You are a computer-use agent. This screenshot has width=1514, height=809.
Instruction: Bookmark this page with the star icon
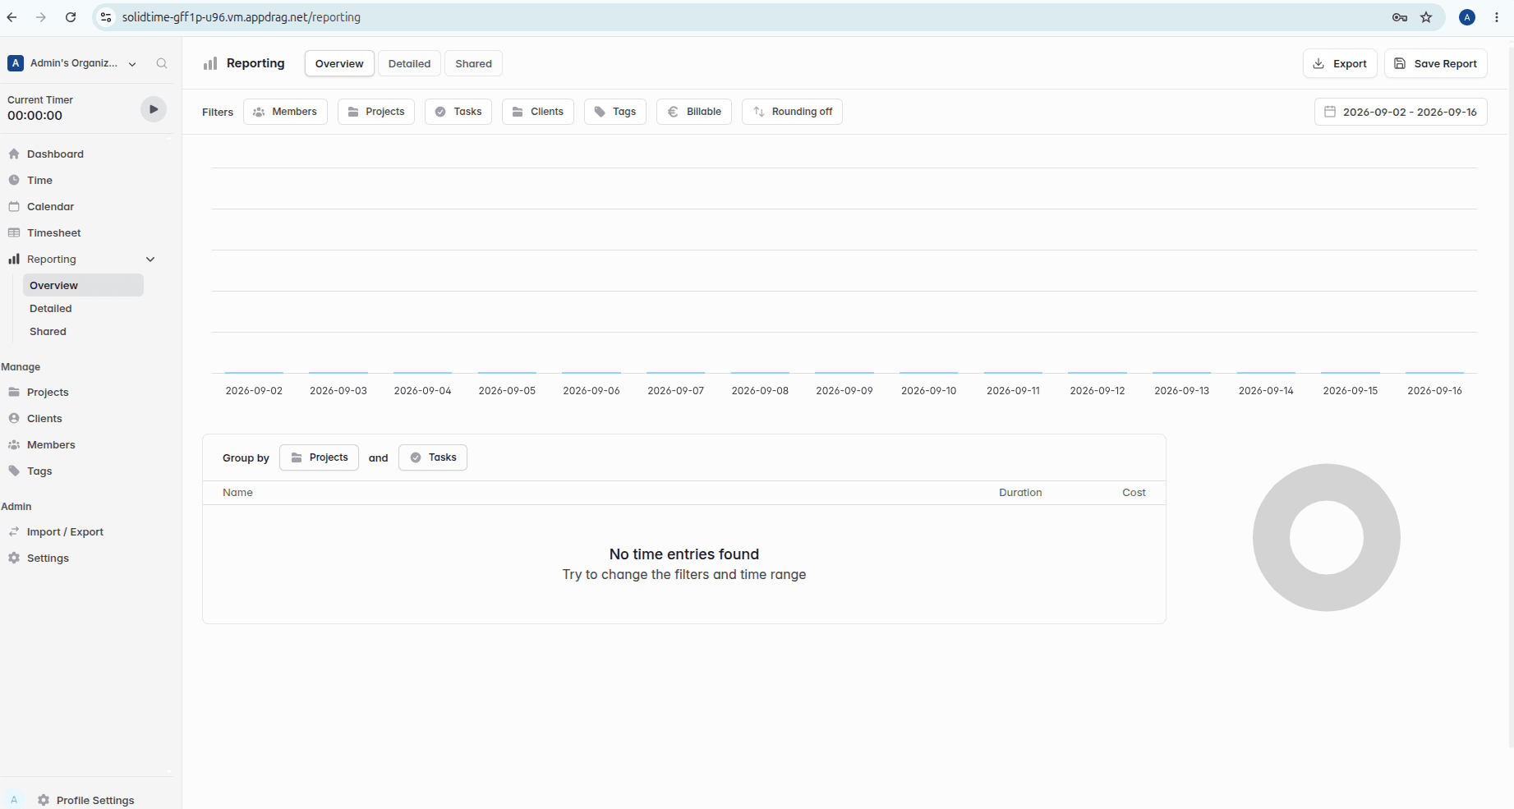pos(1426,17)
